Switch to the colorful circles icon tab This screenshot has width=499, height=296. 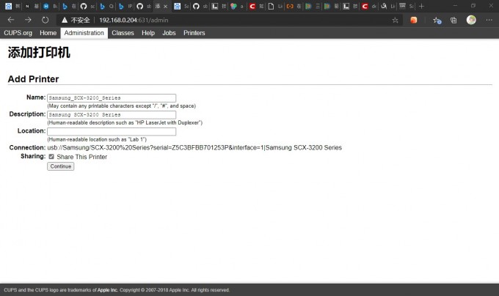coord(238,7)
